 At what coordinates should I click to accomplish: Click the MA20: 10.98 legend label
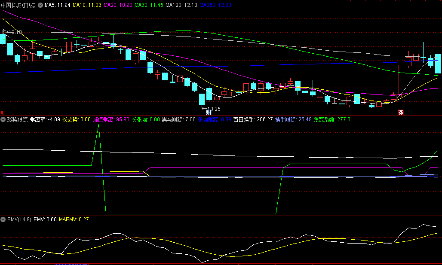click(x=118, y=5)
